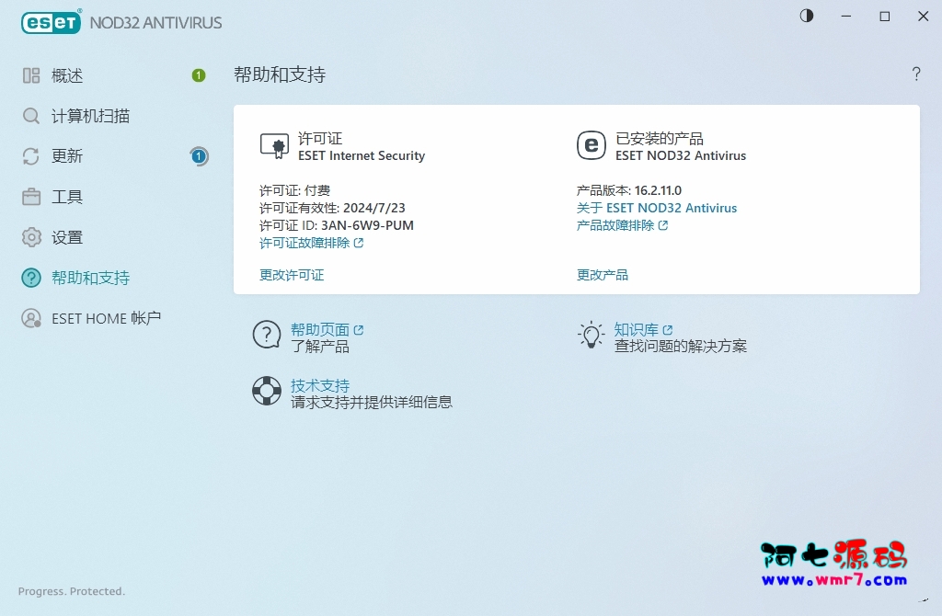
Task: Click Progress. Protected. footer text
Action: click(x=72, y=591)
